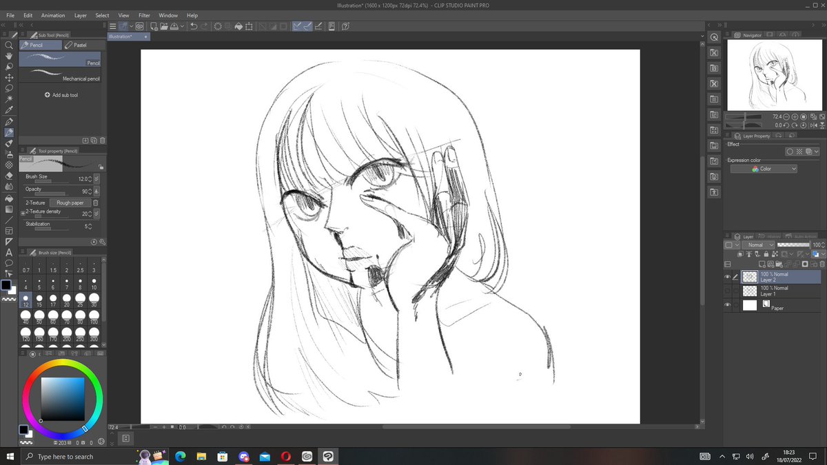Image resolution: width=827 pixels, height=465 pixels.
Task: Hide Layer 2 with eye icon
Action: (x=727, y=278)
